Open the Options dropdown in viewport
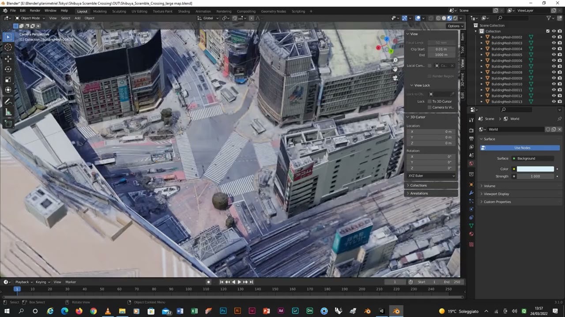The height and width of the screenshot is (317, 565). [455, 26]
